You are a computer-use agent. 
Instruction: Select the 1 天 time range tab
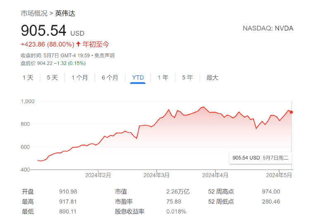pos(28,77)
